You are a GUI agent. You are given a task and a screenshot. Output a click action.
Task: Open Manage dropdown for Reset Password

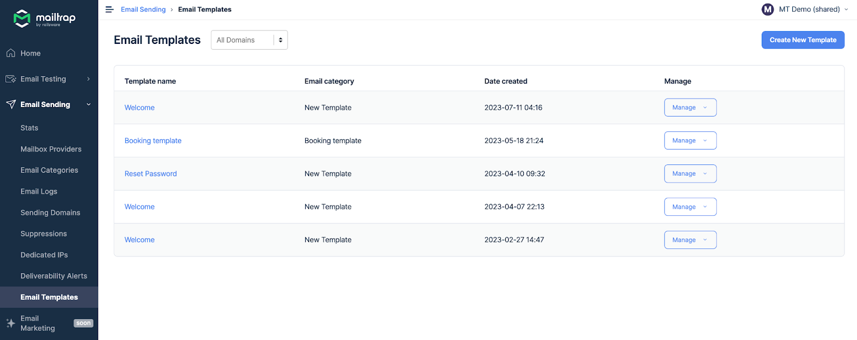[x=690, y=173]
